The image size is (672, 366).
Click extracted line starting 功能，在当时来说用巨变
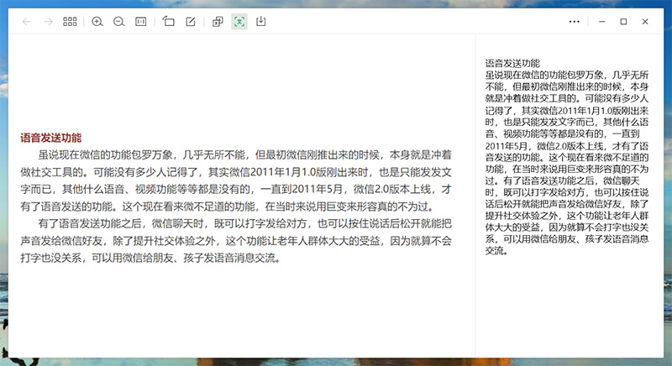pos(567,169)
